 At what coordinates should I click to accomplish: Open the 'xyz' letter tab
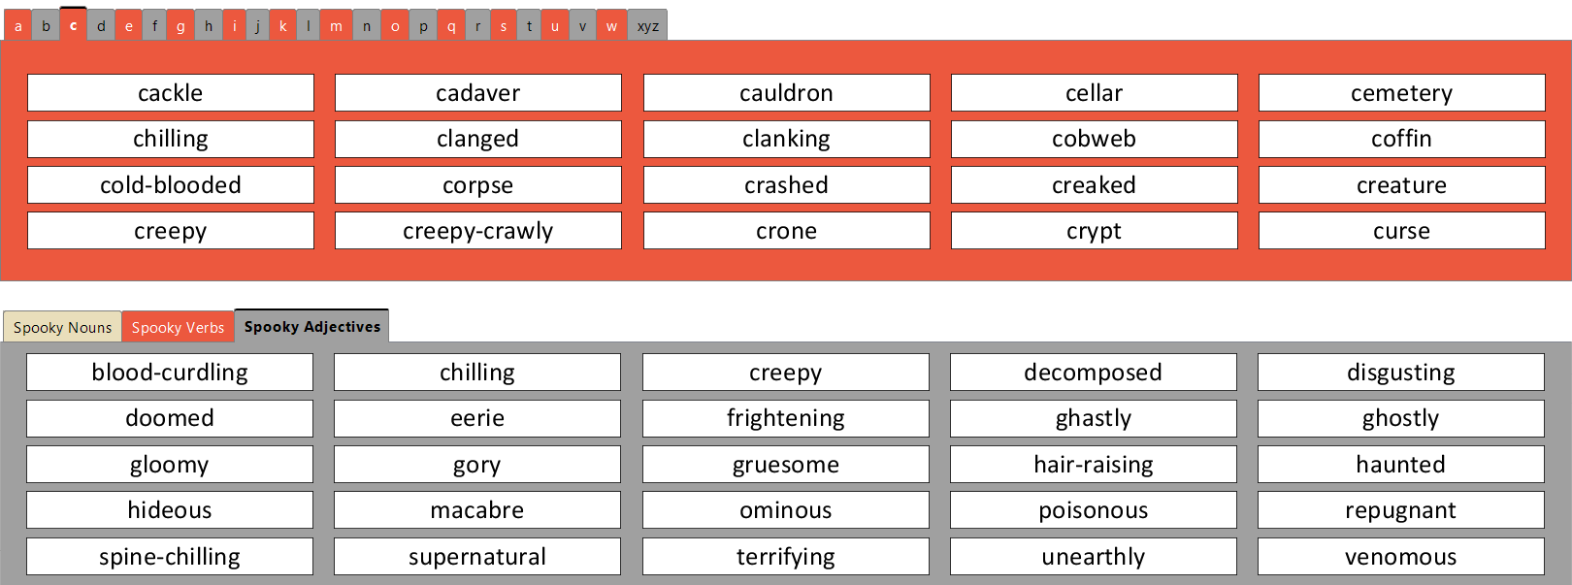tap(647, 26)
